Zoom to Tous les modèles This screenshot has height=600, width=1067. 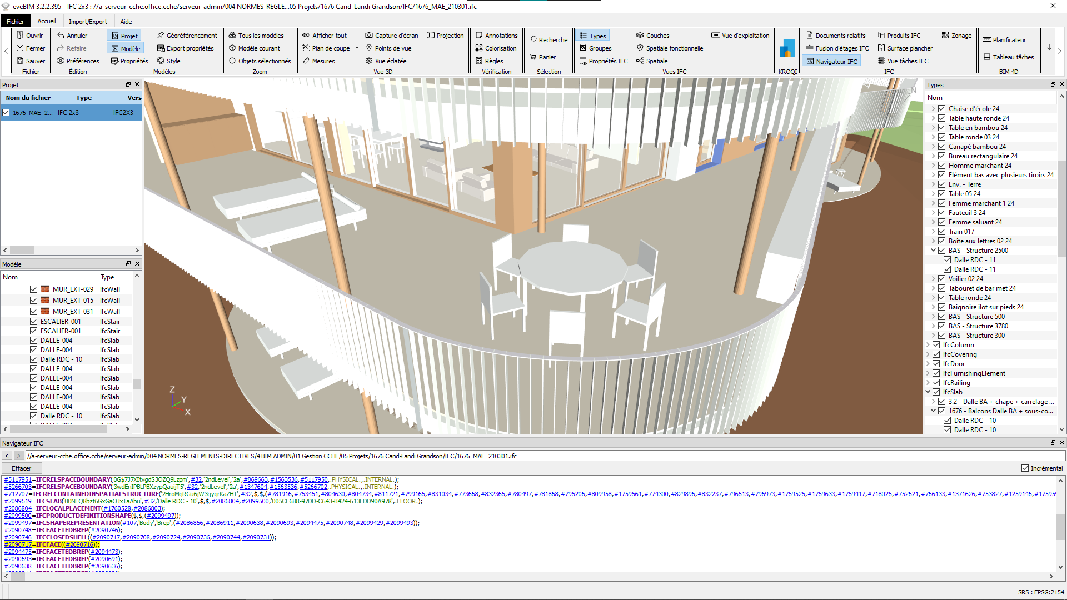point(256,36)
